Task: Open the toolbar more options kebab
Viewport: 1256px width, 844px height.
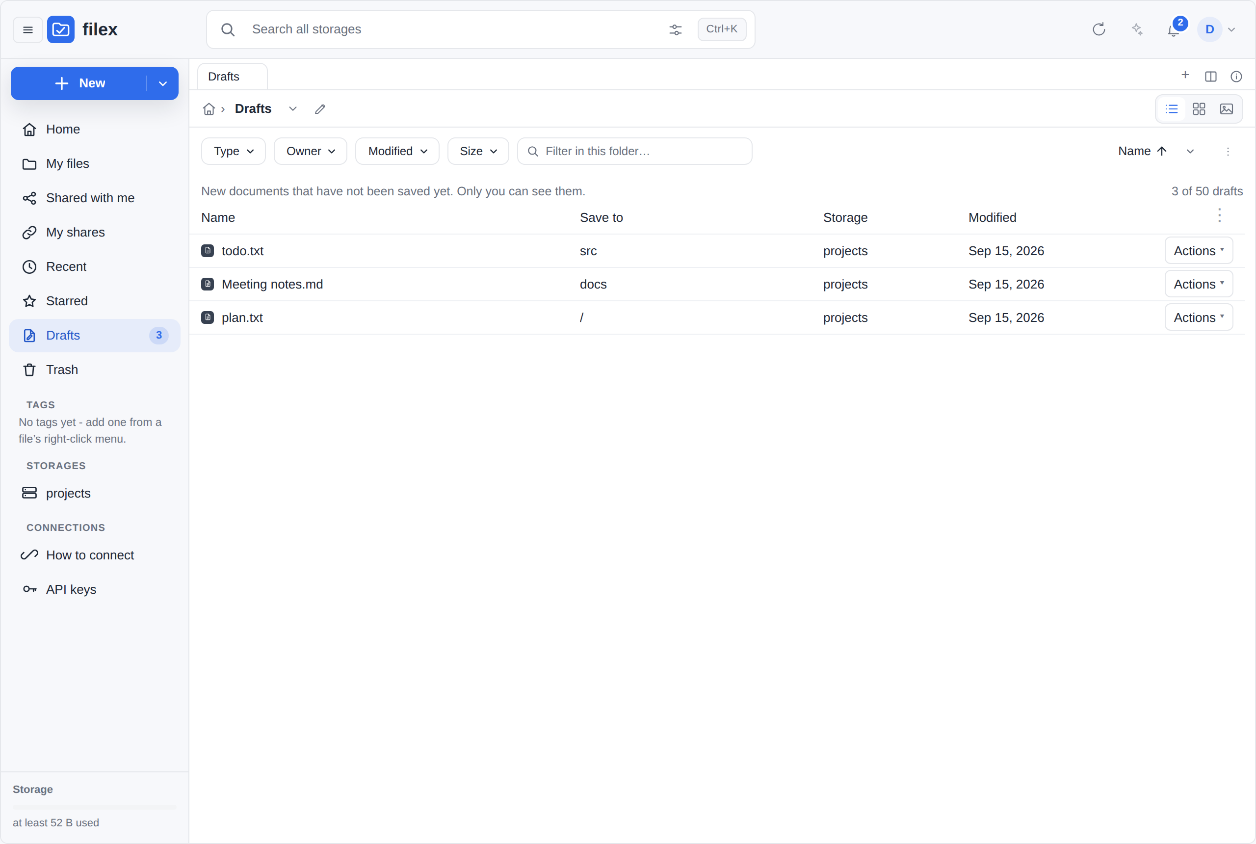Action: [1228, 151]
